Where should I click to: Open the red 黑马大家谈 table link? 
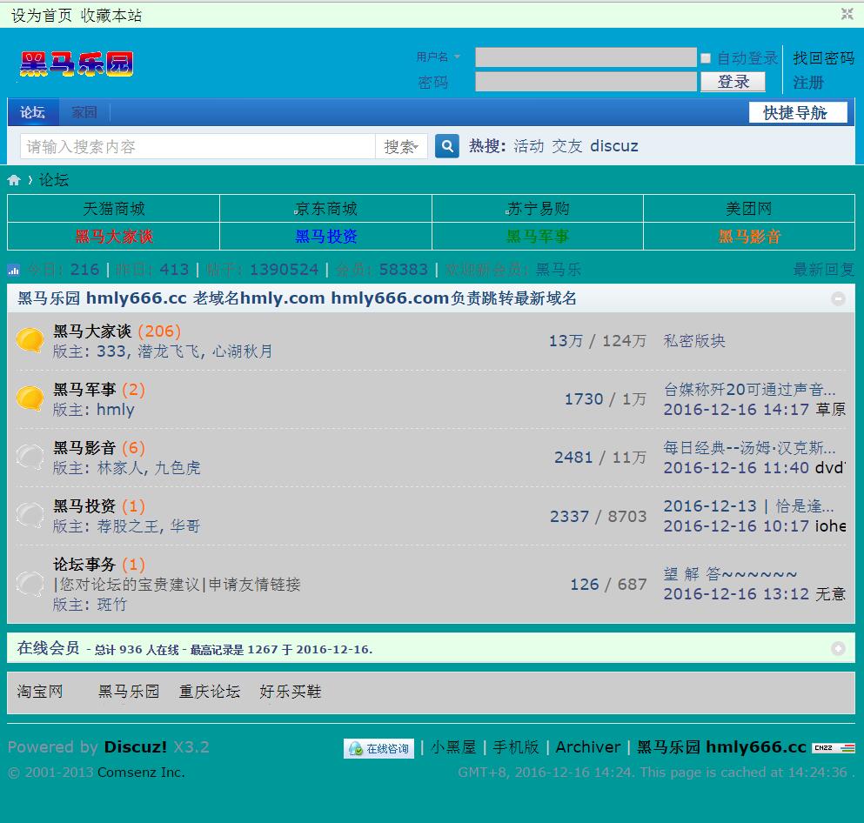113,237
